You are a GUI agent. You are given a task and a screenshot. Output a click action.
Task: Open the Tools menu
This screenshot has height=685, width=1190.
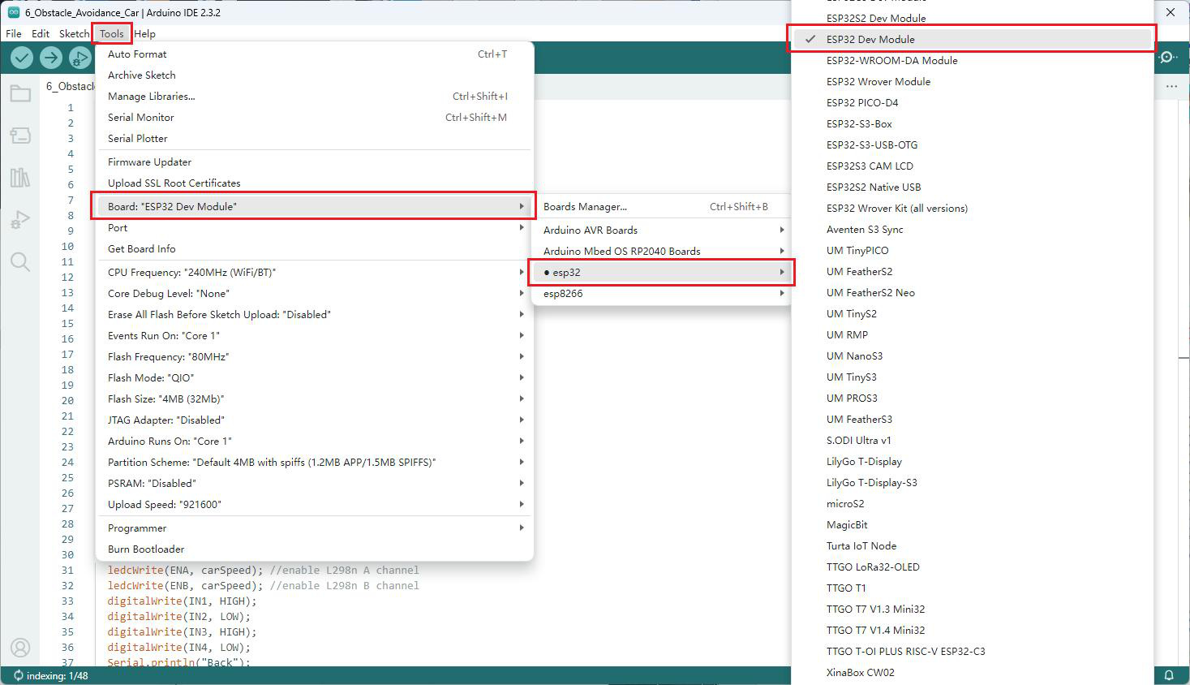[x=112, y=33]
